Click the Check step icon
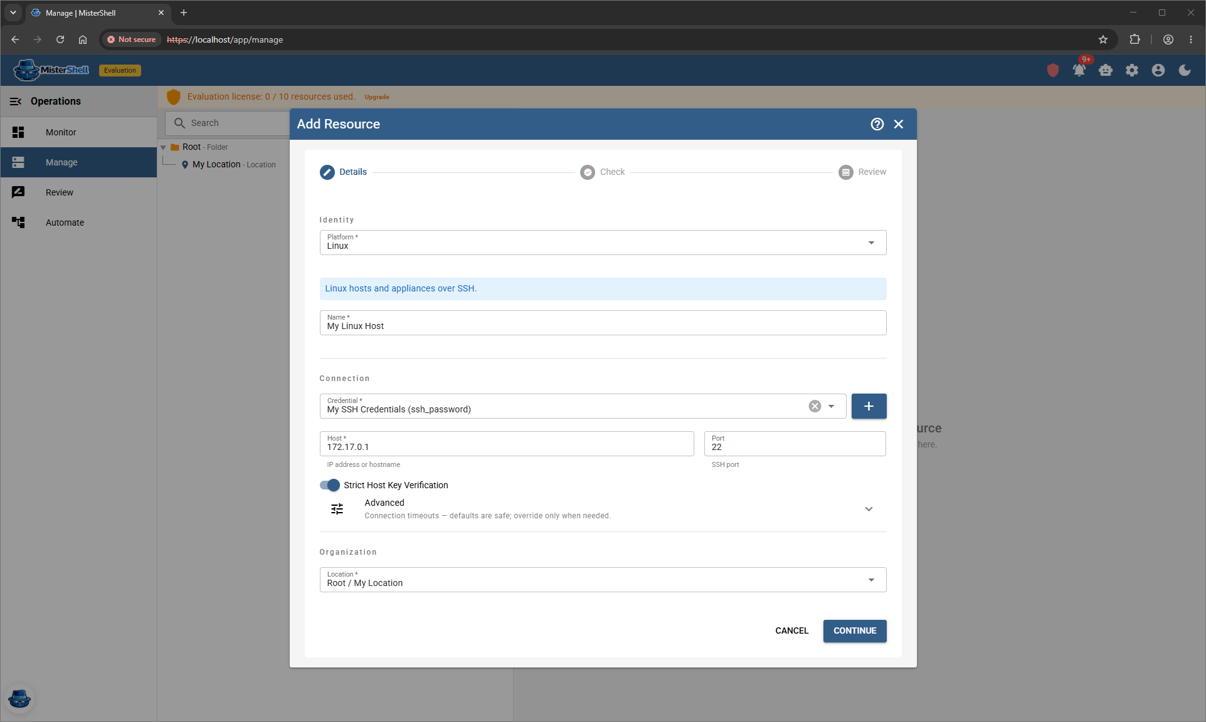1206x722 pixels. click(588, 172)
